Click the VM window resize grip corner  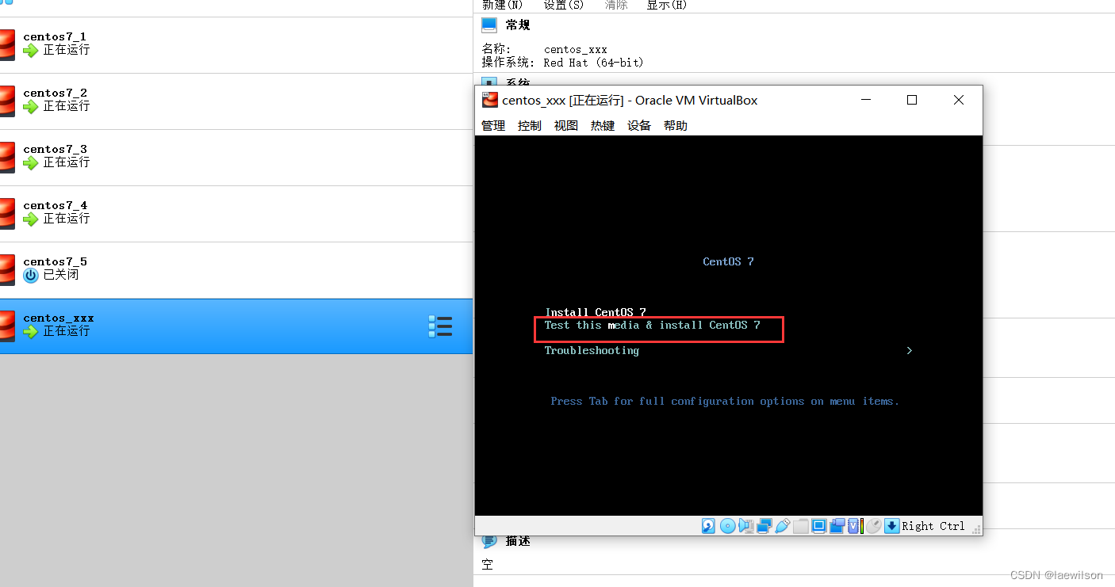(976, 529)
